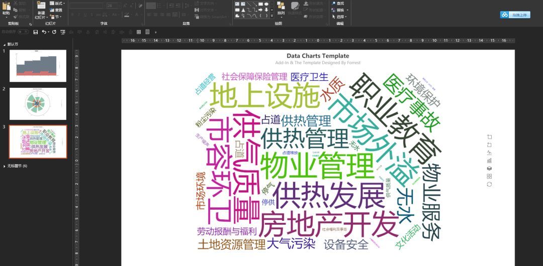Open the Replace (替换) dropdown arrow
The width and height of the screenshot is (543, 266).
348,10
